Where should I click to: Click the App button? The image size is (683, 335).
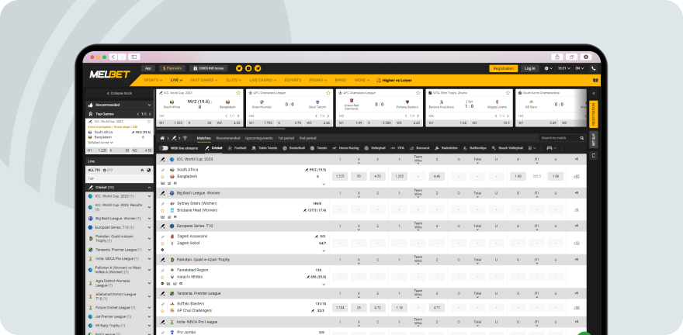(x=148, y=68)
